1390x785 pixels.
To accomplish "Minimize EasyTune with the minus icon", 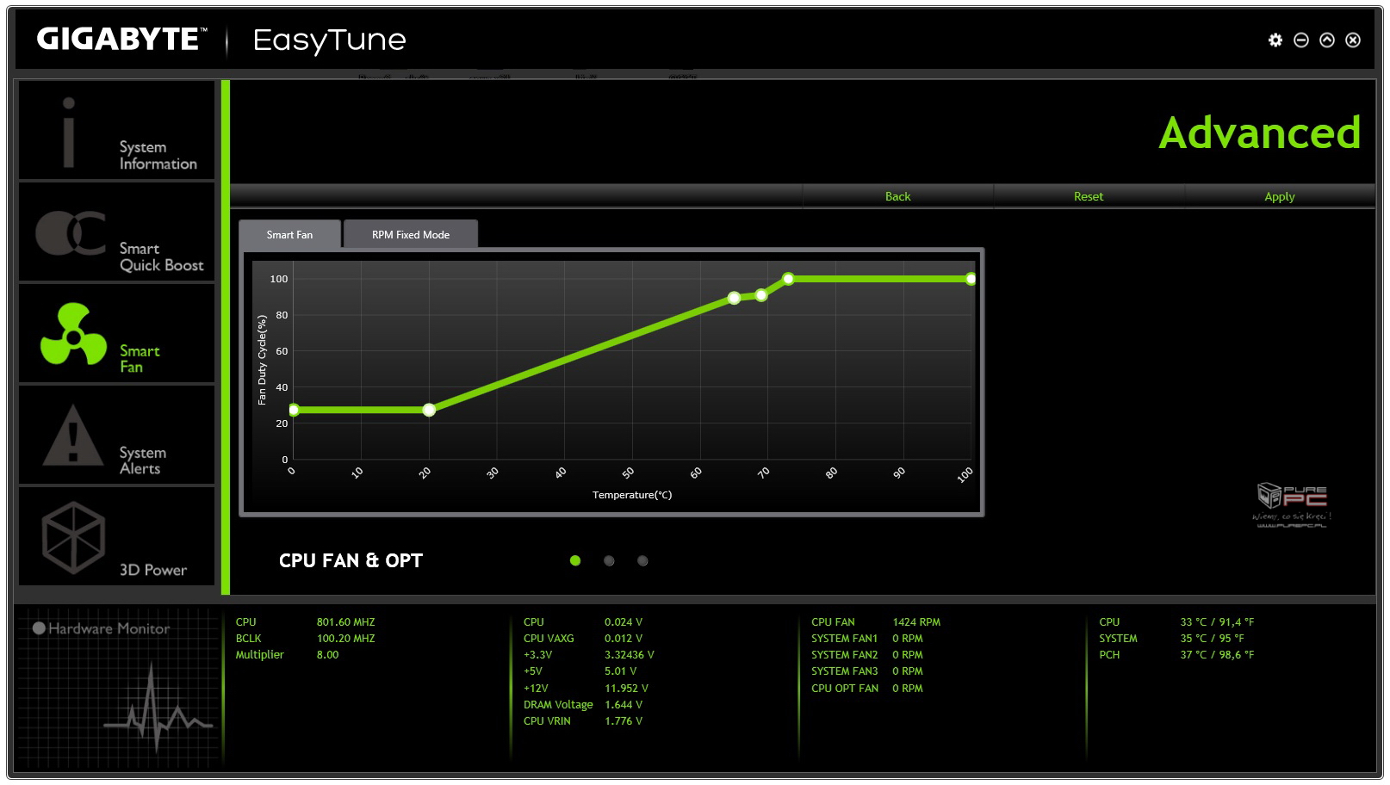I will point(1301,40).
